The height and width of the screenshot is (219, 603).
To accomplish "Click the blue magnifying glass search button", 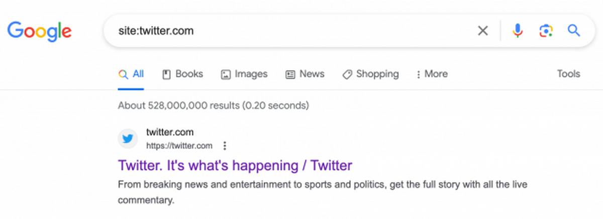I will coord(574,31).
